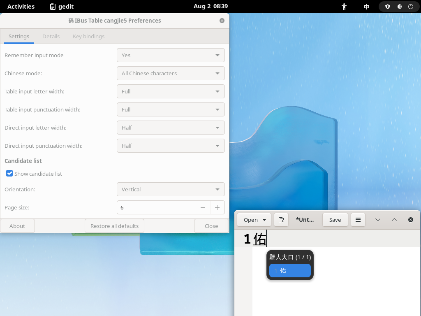Switch to the Key bindings tab
The width and height of the screenshot is (421, 316).
(x=88, y=36)
